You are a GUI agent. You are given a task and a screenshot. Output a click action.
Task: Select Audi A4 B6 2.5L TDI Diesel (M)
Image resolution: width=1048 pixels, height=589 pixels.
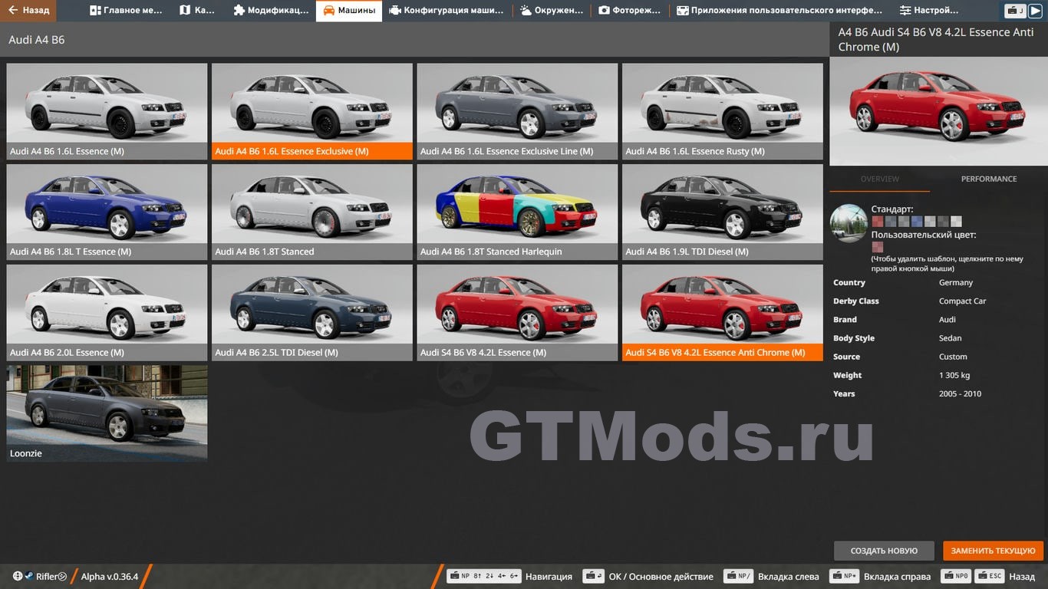click(x=312, y=313)
